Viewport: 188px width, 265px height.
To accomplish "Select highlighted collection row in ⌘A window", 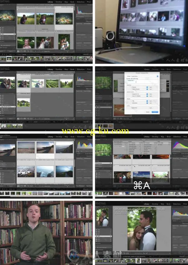I will pos(104,163).
